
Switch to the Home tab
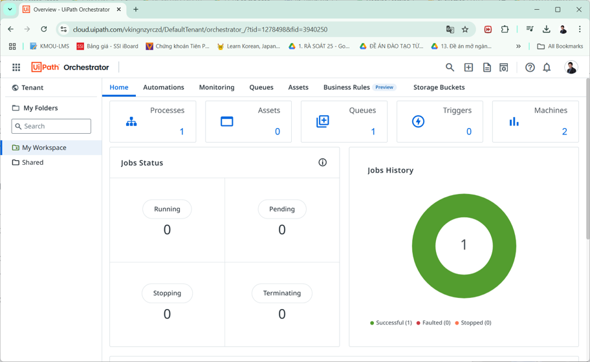point(119,87)
